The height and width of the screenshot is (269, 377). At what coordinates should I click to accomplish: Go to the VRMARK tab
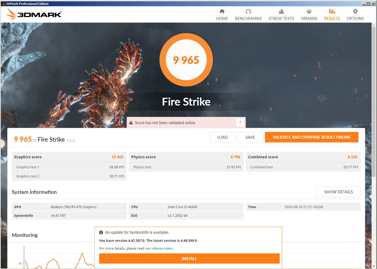click(309, 15)
